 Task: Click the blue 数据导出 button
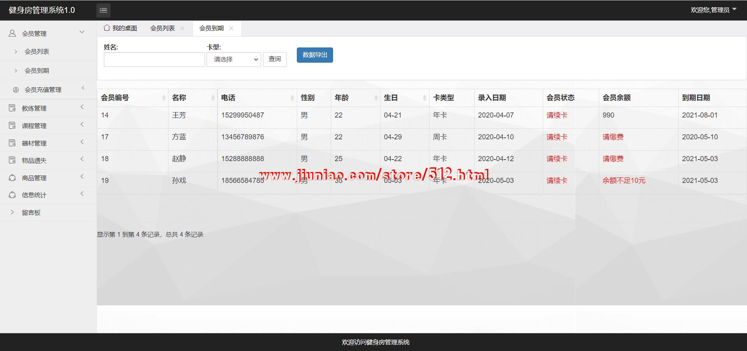(315, 55)
